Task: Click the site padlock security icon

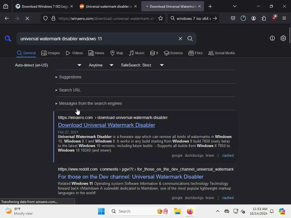Action: click(x=53, y=18)
